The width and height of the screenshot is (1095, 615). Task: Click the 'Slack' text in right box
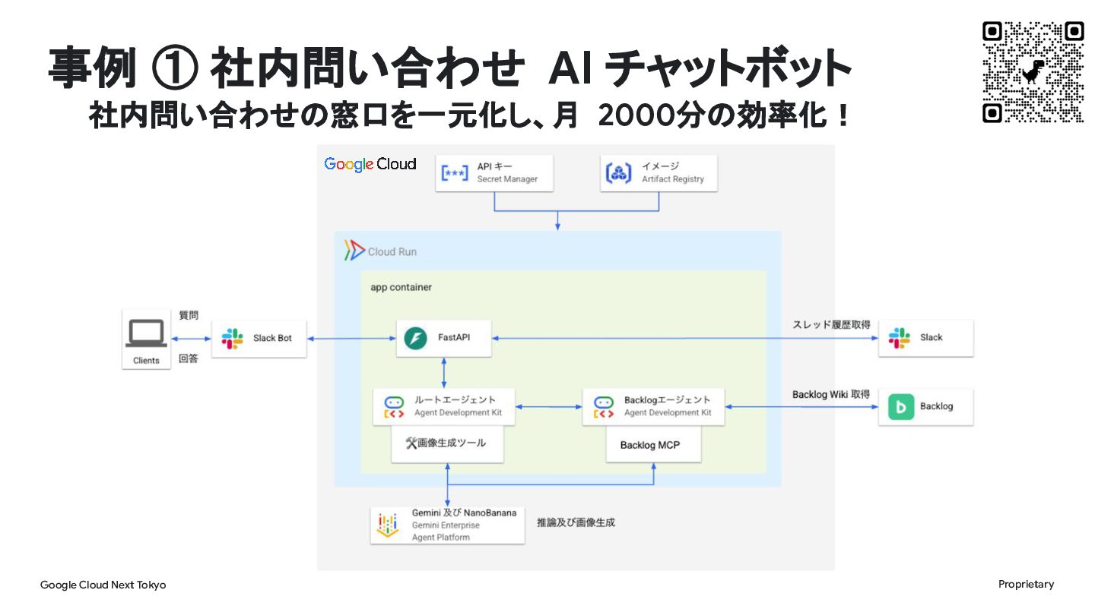coord(932,337)
